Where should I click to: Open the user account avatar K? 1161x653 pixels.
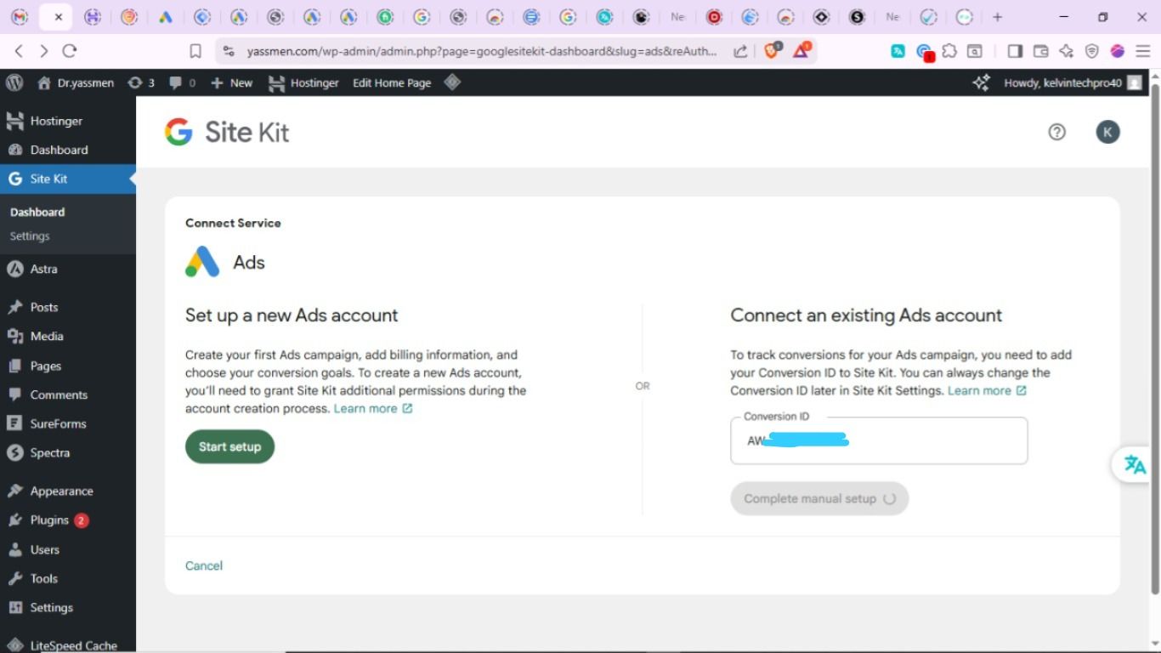[x=1107, y=132]
